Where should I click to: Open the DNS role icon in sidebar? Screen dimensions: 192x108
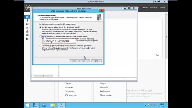pyautogui.click(x=27, y=31)
